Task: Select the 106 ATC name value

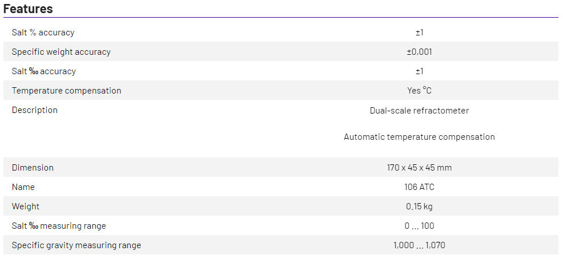Action: click(419, 187)
